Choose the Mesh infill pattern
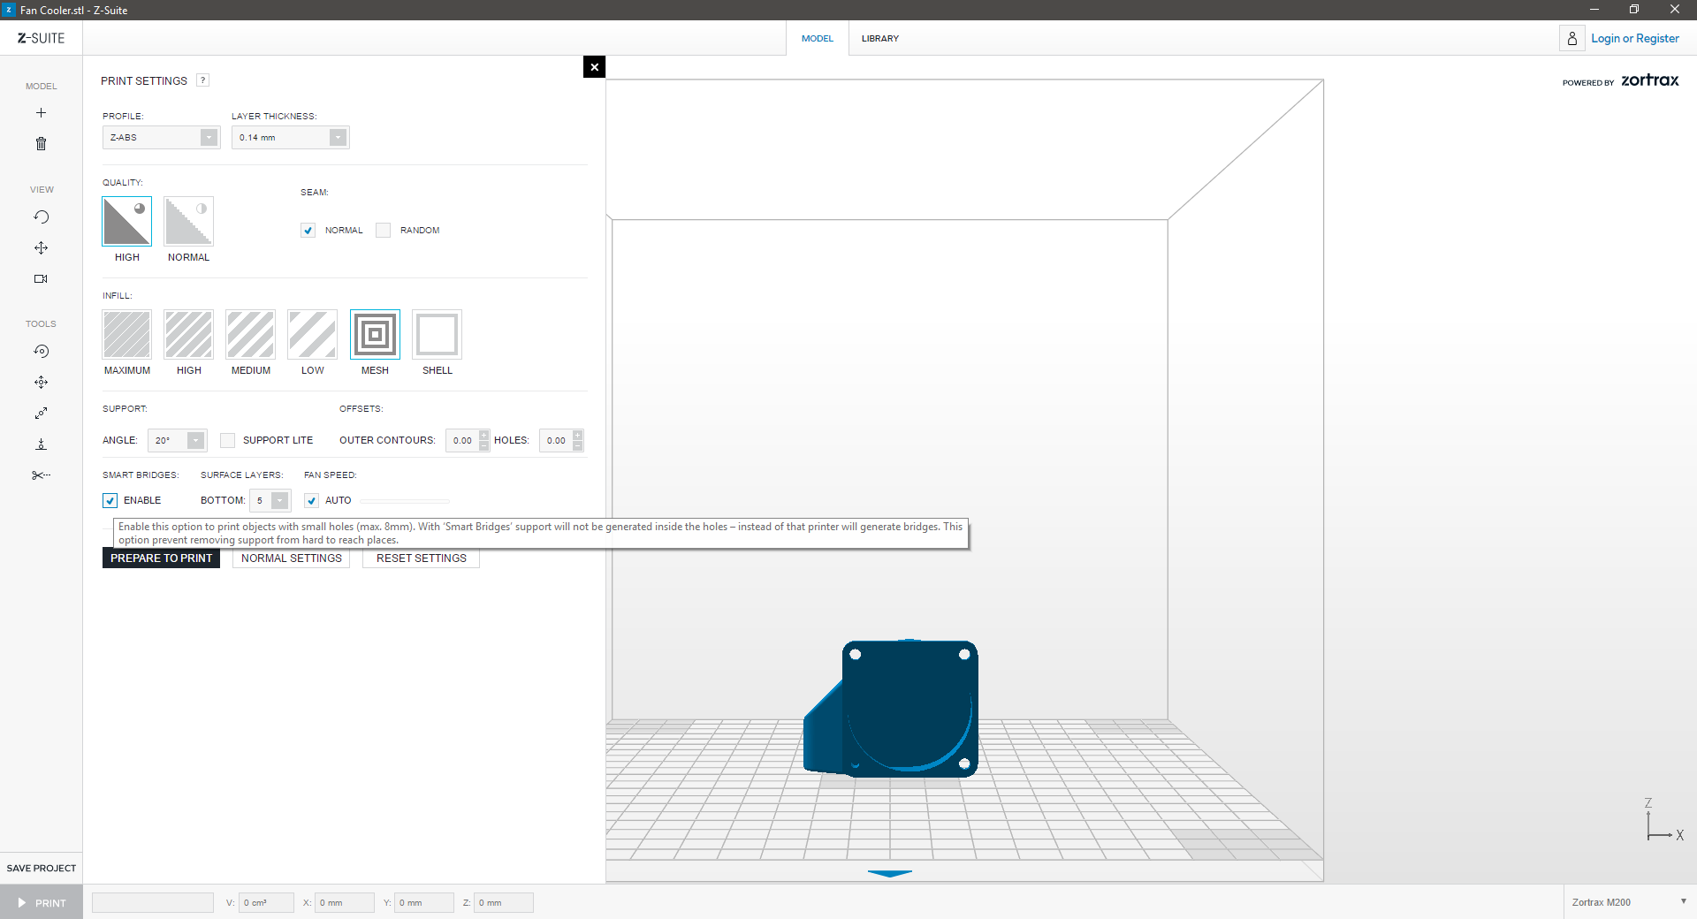The height and width of the screenshot is (919, 1697). point(375,335)
